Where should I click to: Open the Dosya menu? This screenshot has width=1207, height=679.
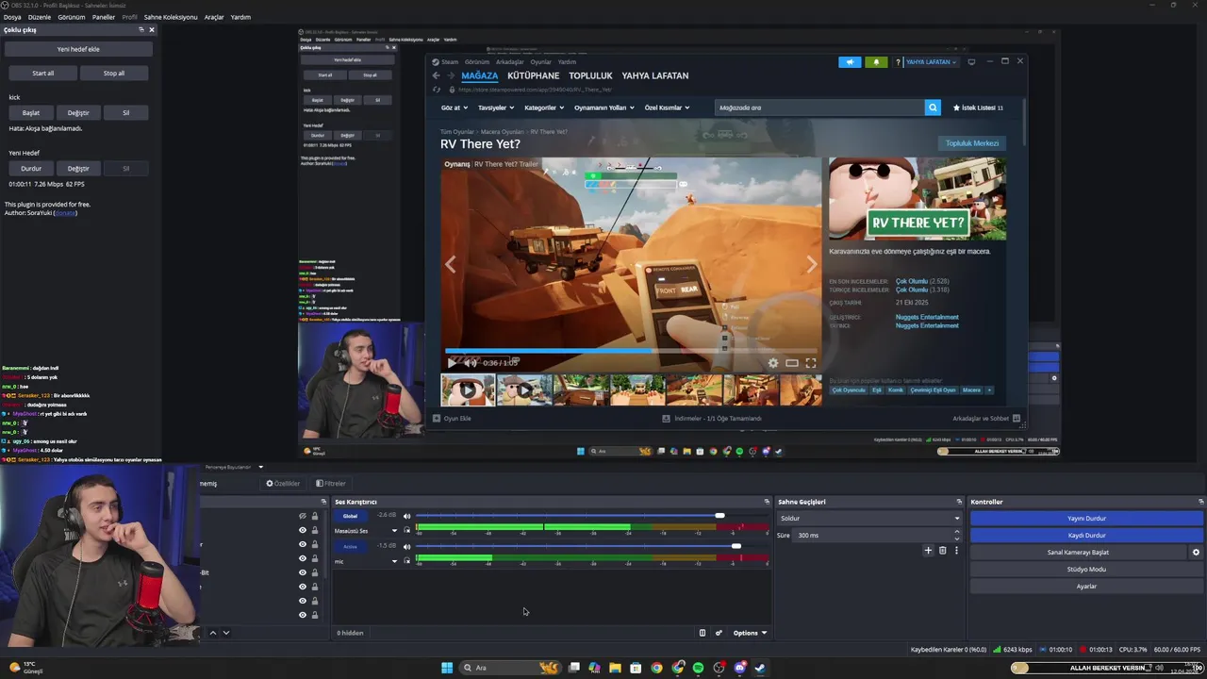tap(12, 17)
